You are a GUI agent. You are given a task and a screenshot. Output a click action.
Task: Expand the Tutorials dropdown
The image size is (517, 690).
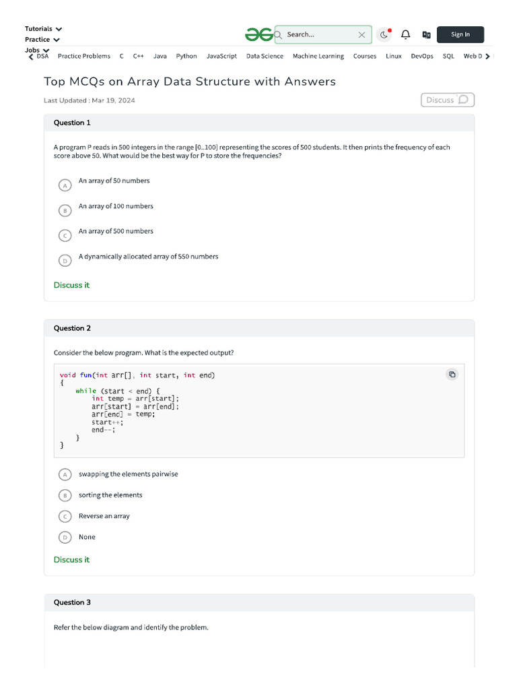(43, 29)
